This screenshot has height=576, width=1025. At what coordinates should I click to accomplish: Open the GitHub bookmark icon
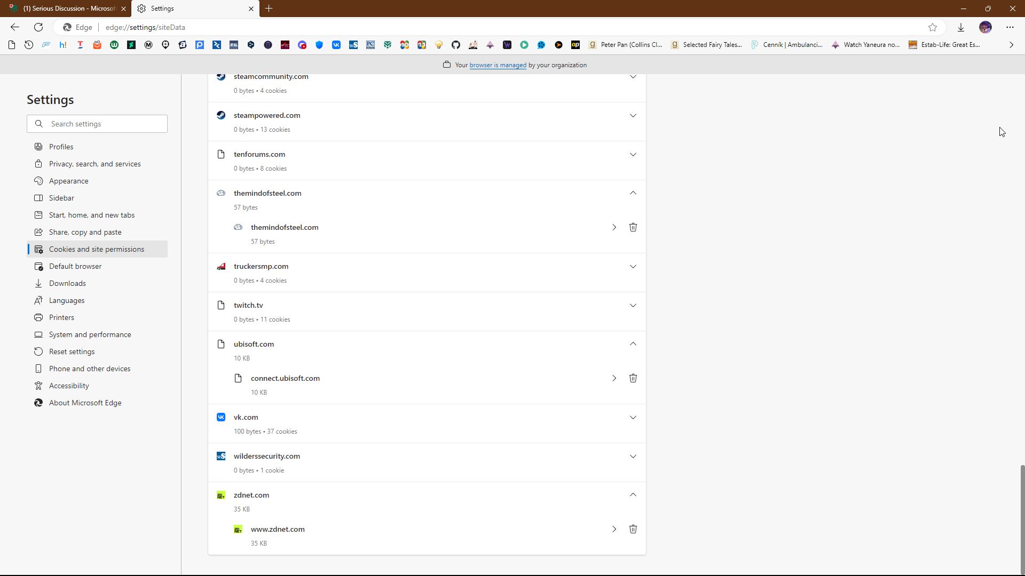455,45
